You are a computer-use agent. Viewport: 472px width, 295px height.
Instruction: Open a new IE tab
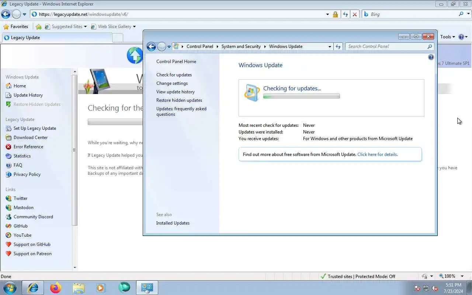(x=118, y=38)
